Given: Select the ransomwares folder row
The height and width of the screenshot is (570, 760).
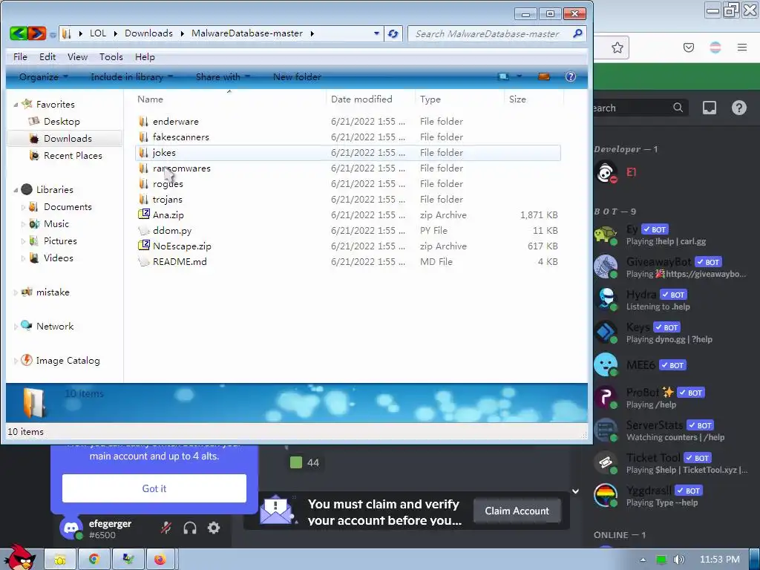Looking at the screenshot, I should 348,168.
